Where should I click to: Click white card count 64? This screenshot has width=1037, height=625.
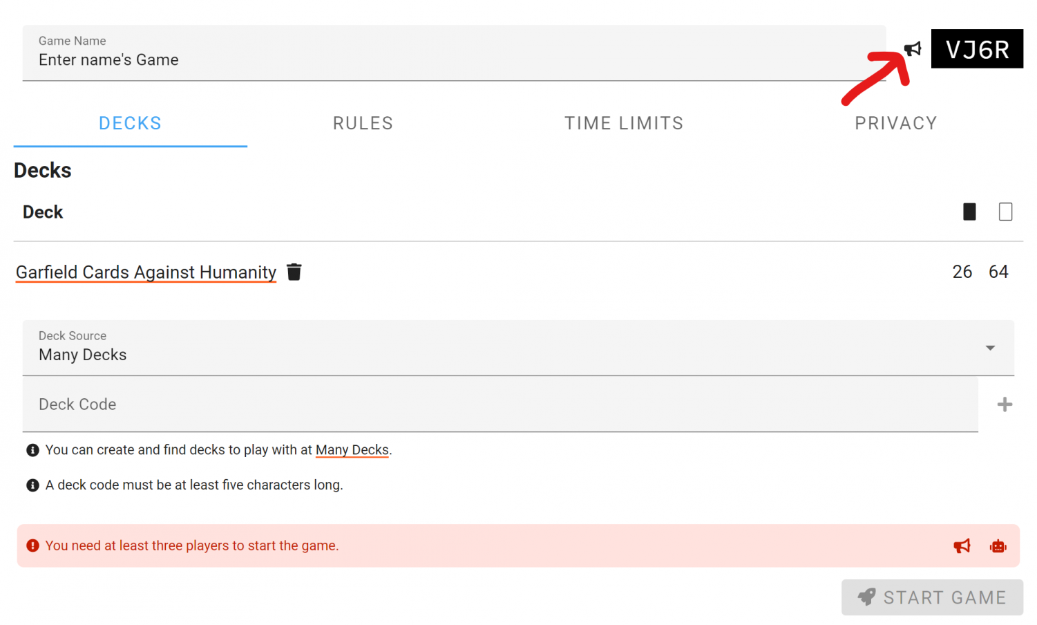[x=998, y=272]
